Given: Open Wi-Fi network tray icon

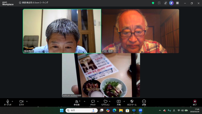Looking at the screenshot, I should (179, 111).
